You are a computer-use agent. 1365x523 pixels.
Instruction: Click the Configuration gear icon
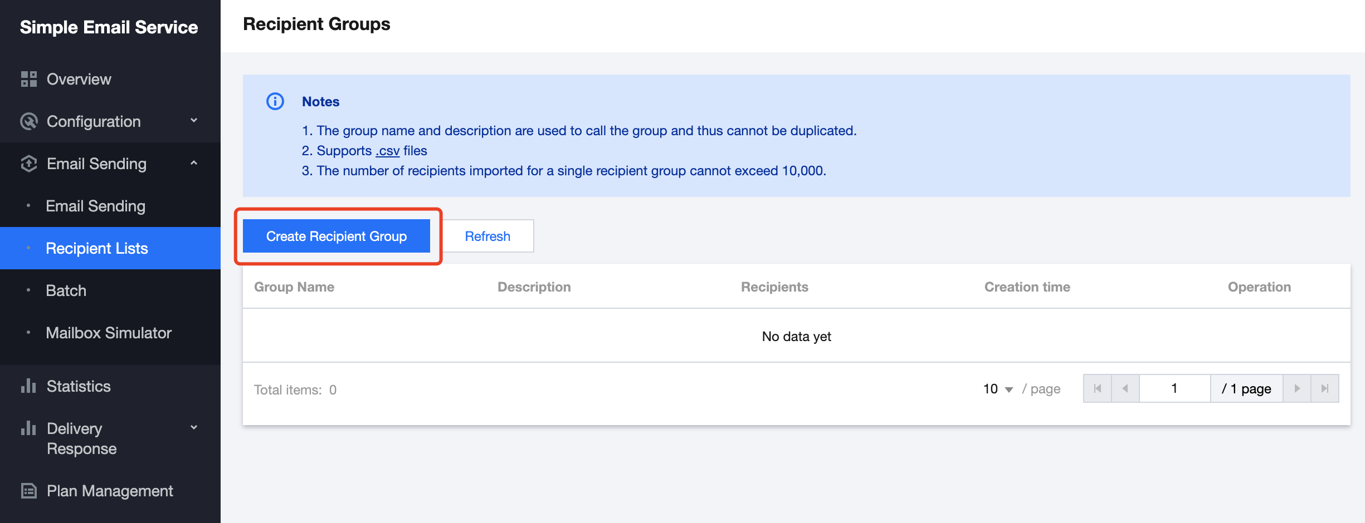pos(28,121)
